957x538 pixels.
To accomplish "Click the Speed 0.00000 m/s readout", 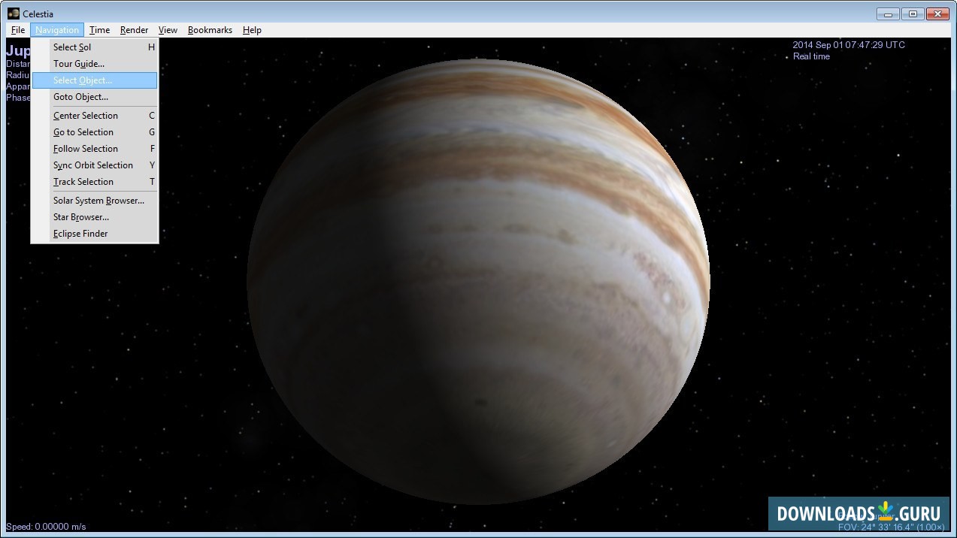I will 46,527.
